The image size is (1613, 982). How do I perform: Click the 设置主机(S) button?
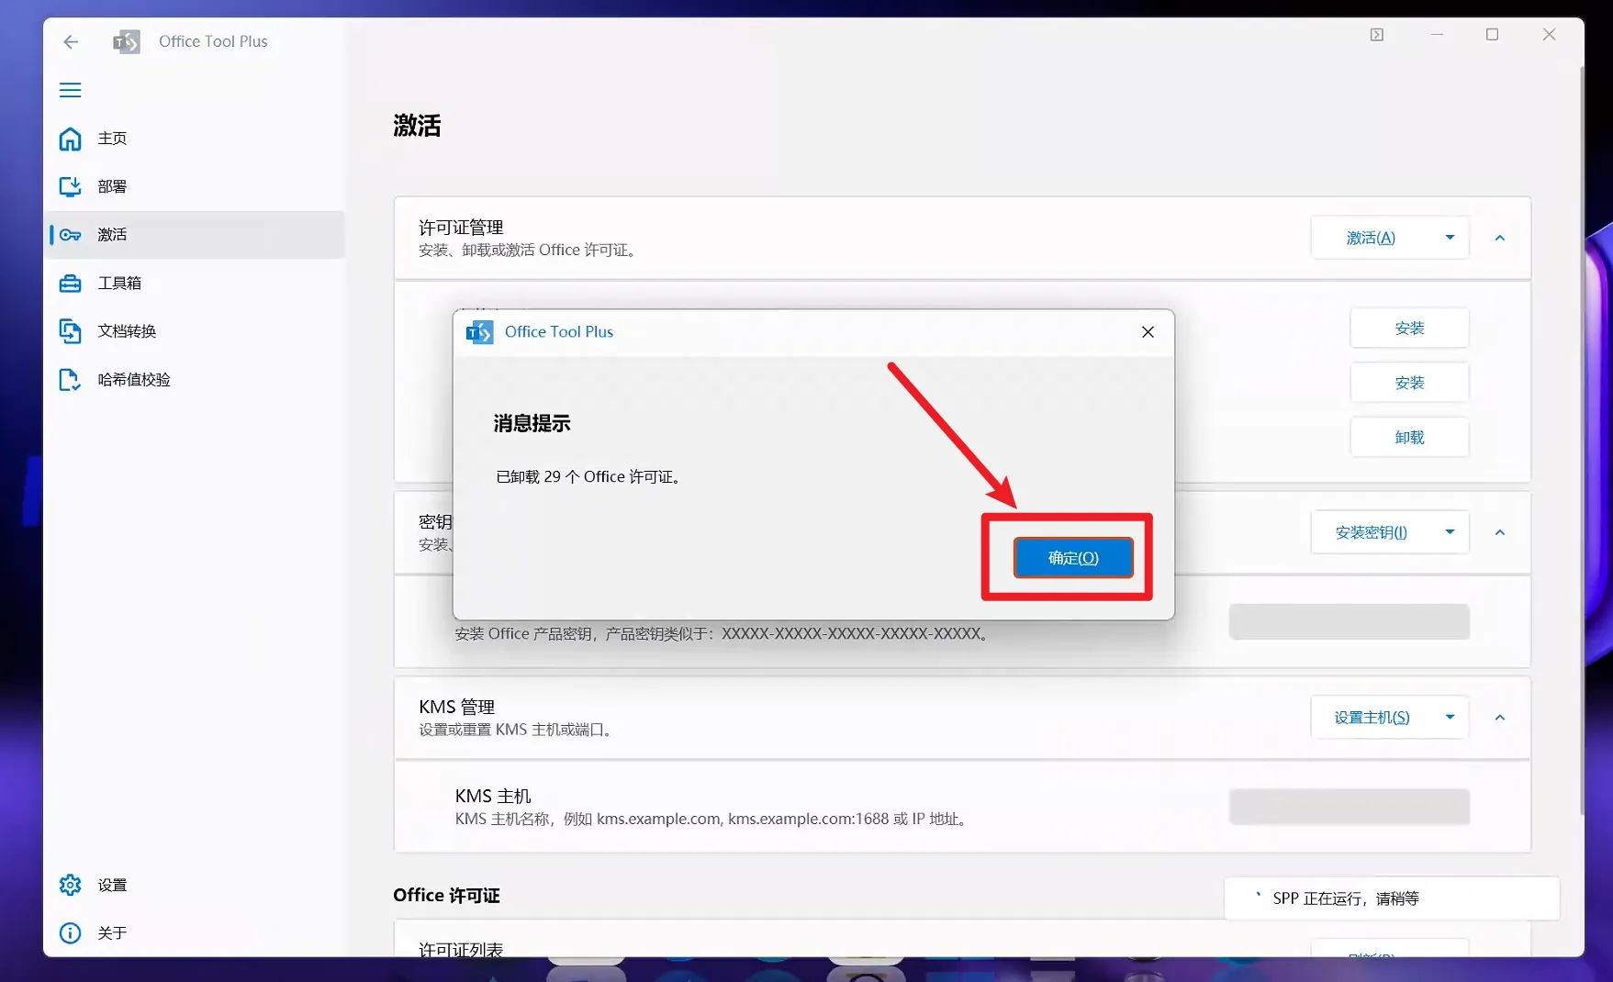click(x=1371, y=718)
